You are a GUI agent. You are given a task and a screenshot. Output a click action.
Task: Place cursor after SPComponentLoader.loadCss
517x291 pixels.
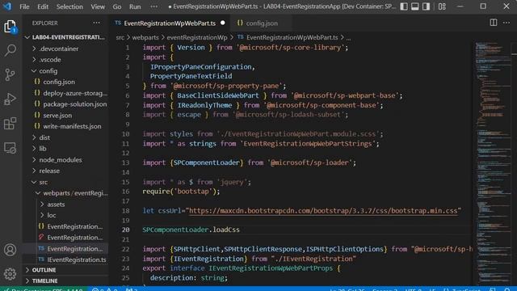[240, 230]
